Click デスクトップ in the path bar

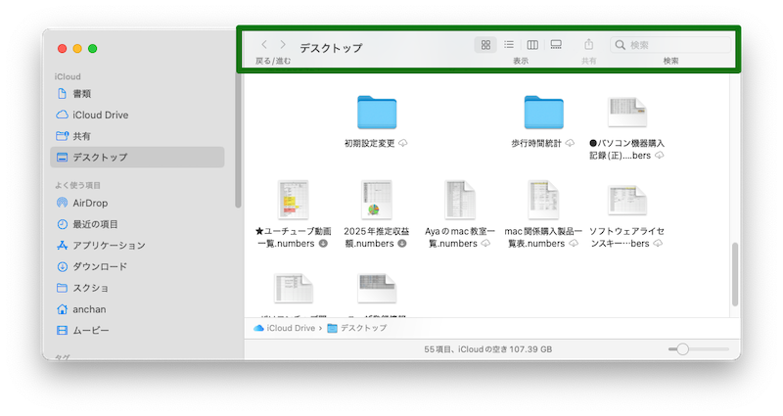point(357,328)
